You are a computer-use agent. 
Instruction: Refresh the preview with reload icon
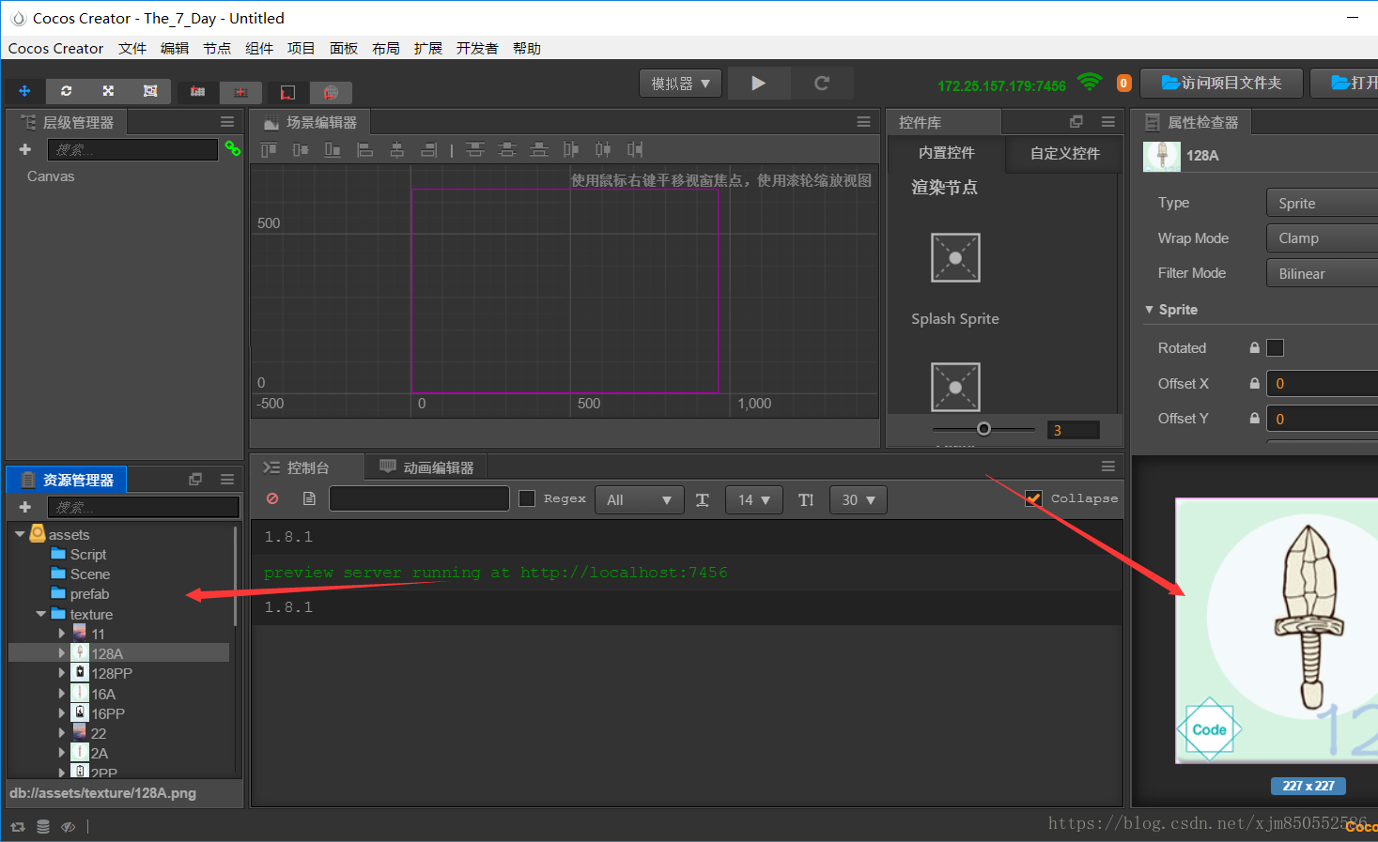point(822,83)
